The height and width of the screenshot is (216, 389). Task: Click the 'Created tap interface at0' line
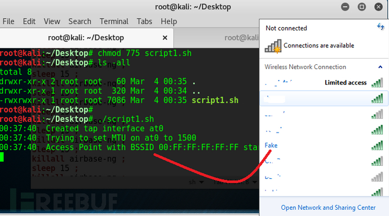pyautogui.click(x=82, y=129)
